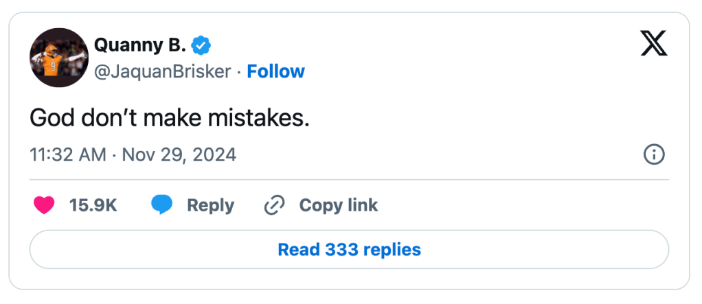Screen dimensions: 702x304
Task: Click the 15.9K likes count
Action: [x=93, y=204]
